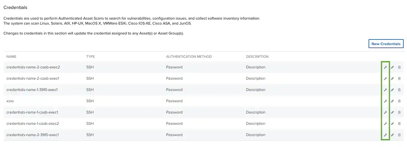Click the NAME column header

point(11,57)
